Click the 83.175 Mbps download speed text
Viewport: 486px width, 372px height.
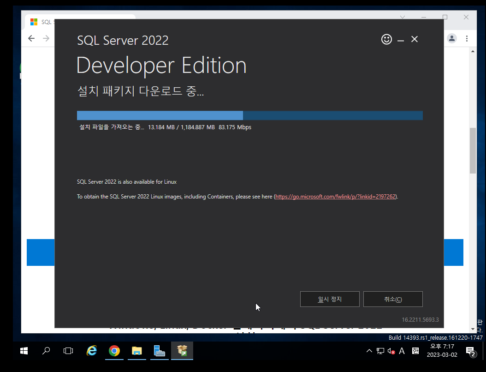pos(235,127)
